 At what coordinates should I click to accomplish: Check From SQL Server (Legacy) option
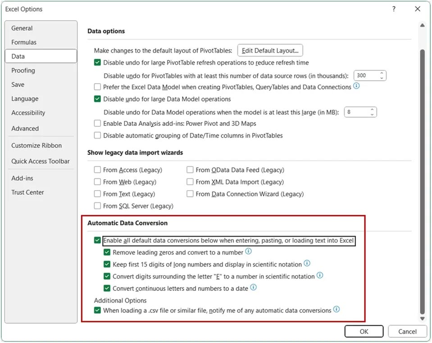coord(97,206)
